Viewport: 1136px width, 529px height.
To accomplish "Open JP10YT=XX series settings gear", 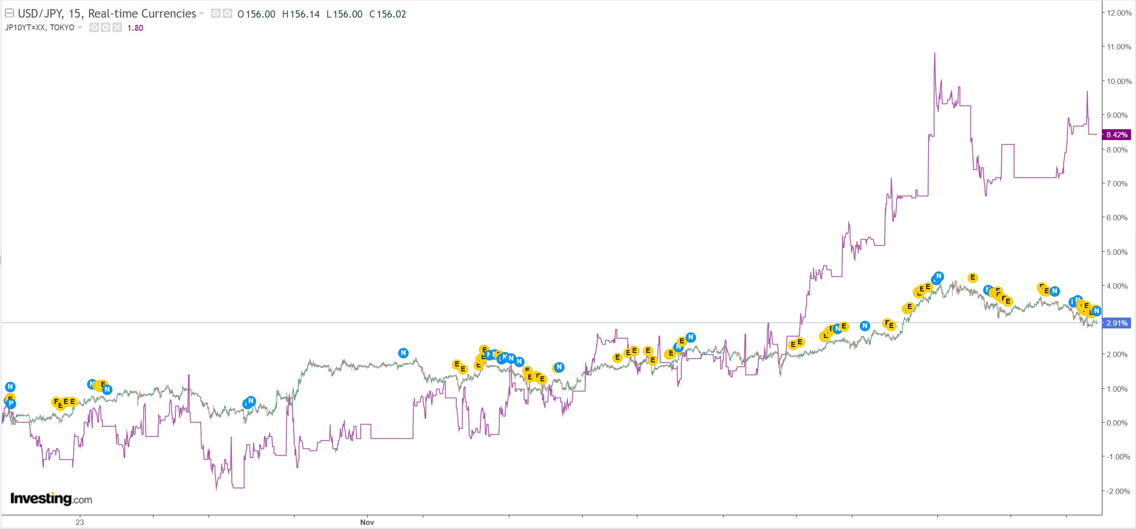I will (x=105, y=28).
